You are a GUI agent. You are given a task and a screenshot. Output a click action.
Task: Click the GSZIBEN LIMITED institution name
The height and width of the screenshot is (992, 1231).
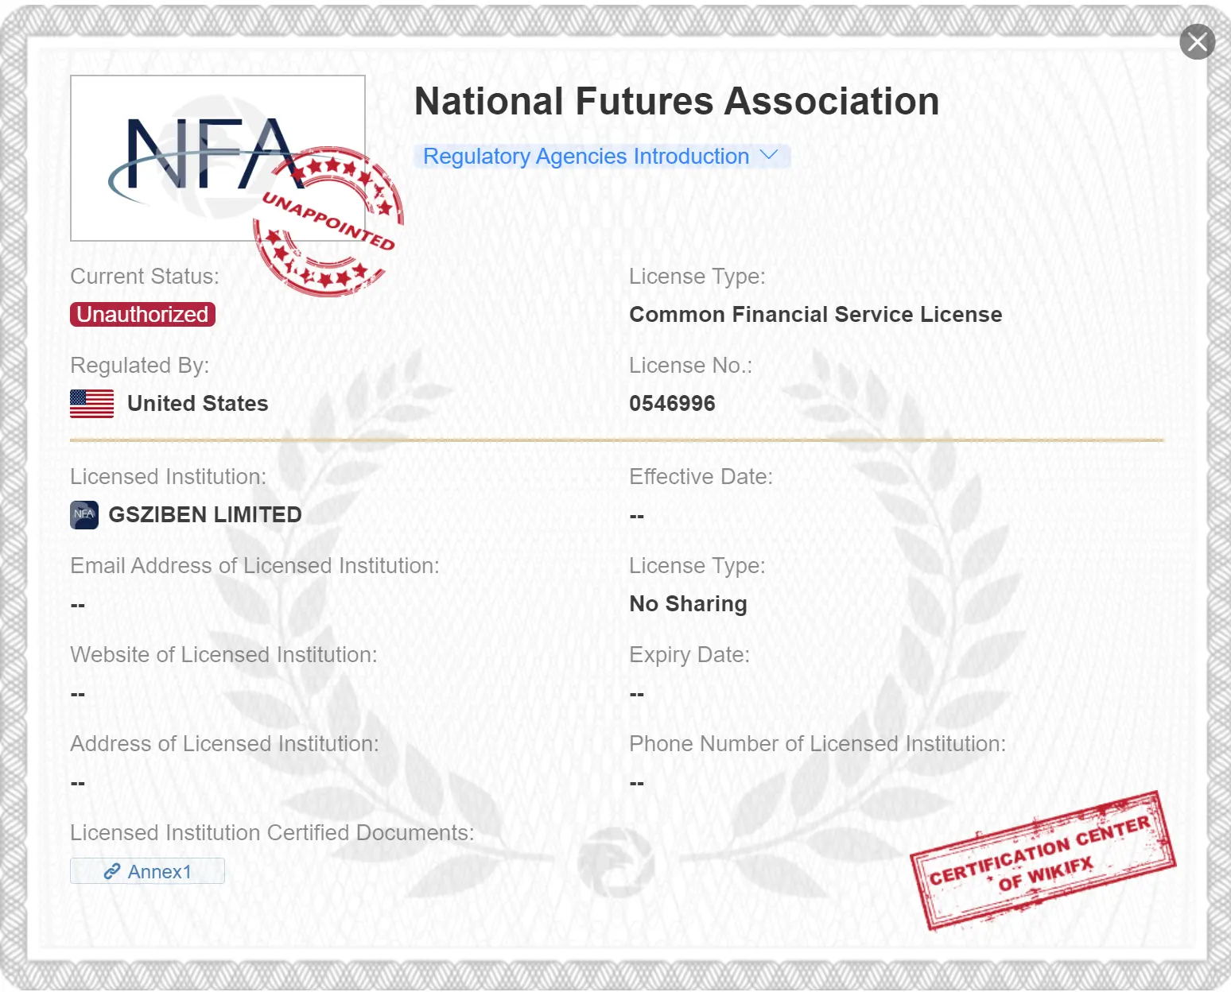pyautogui.click(x=205, y=515)
